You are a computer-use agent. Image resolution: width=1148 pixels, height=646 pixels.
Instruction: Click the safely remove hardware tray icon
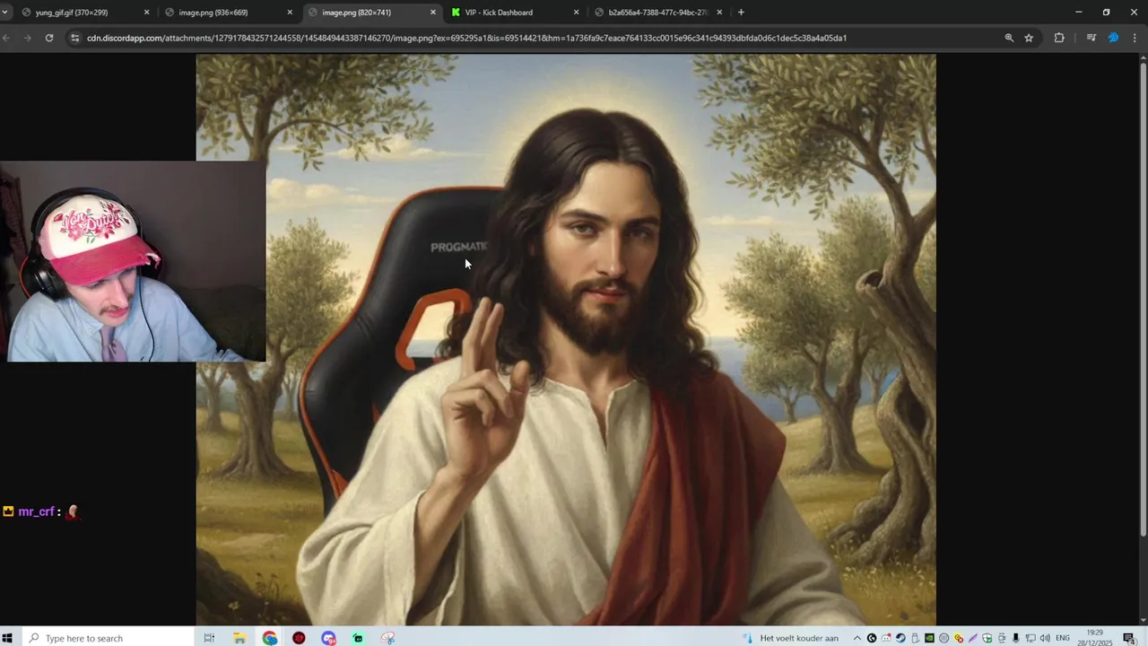[915, 638]
